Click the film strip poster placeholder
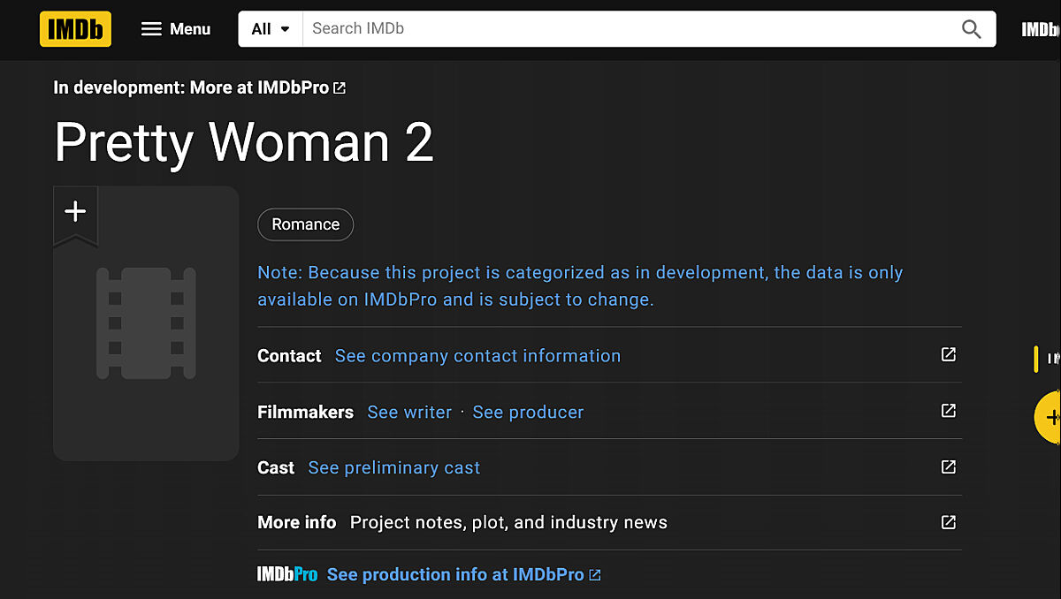The width and height of the screenshot is (1061, 599). click(x=146, y=323)
